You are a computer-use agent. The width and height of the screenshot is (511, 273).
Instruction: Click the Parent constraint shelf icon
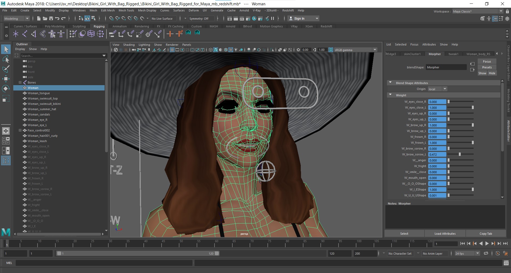coord(113,34)
